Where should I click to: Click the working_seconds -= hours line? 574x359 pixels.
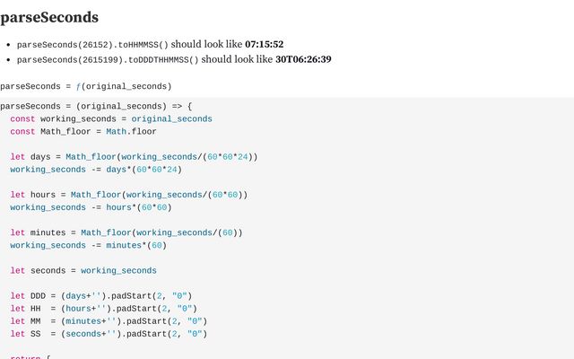[91, 207]
